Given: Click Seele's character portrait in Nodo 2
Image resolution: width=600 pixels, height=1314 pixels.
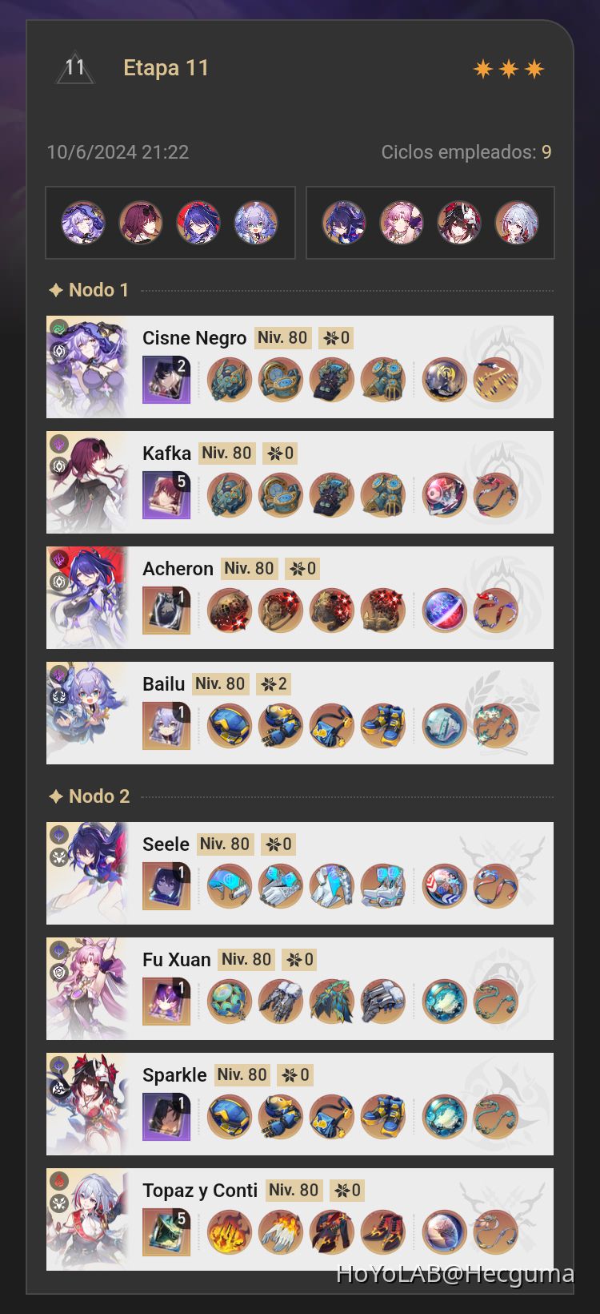Looking at the screenshot, I should tap(87, 873).
